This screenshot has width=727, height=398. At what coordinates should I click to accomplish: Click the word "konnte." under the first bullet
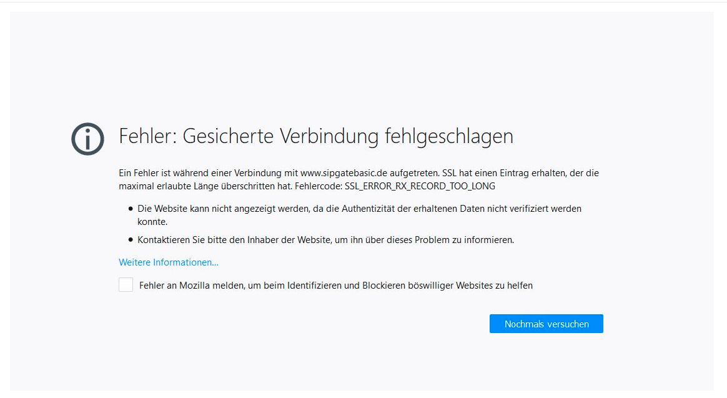point(152,222)
